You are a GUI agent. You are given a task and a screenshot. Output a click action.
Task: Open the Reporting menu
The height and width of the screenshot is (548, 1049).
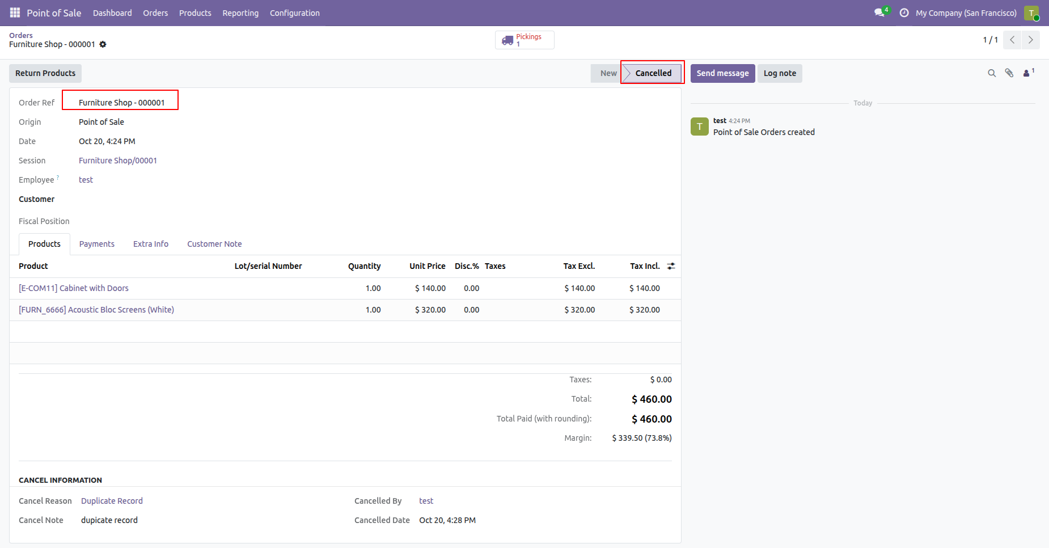[240, 13]
